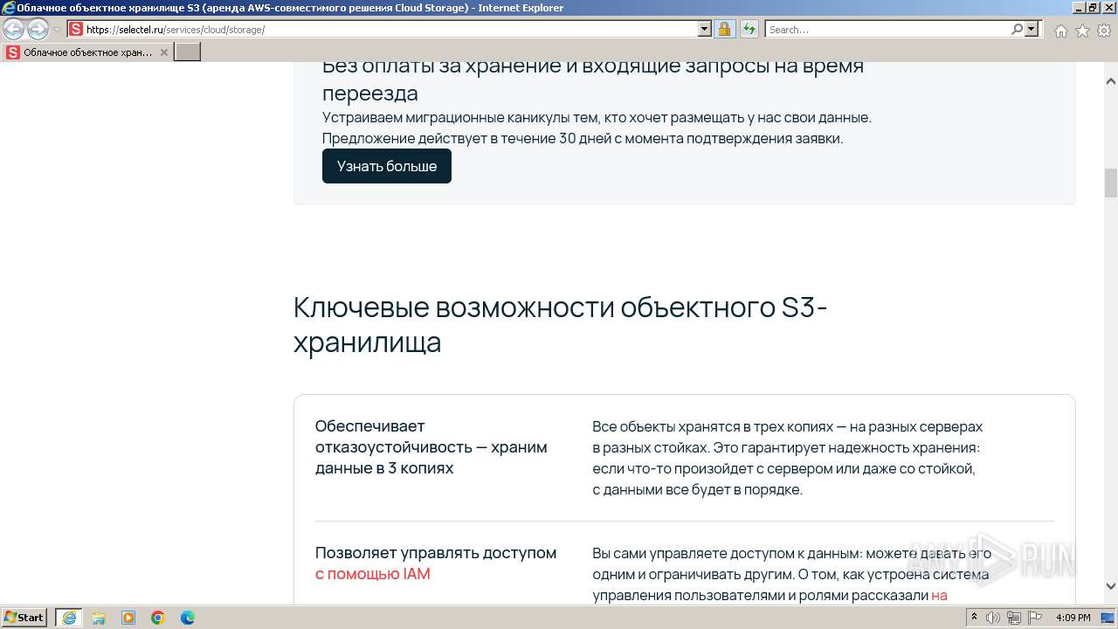Follow the с помощью IAM link
This screenshot has height=629, width=1118.
click(x=373, y=574)
